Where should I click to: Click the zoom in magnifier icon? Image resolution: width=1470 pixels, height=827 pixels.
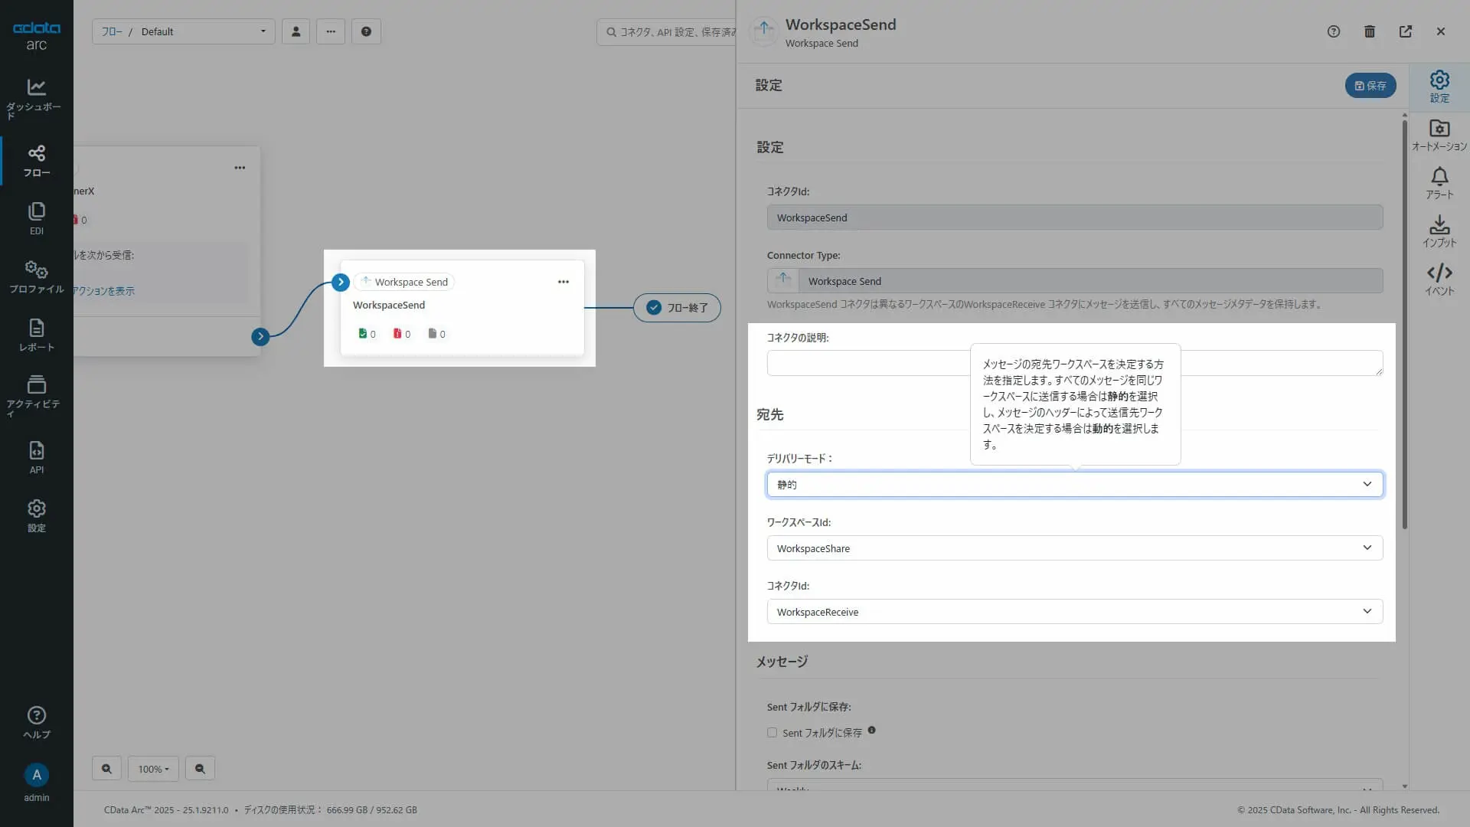coord(106,769)
